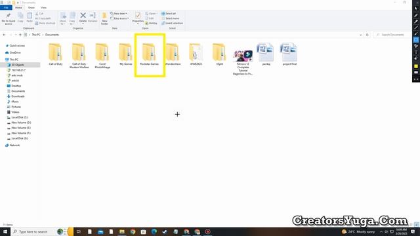
Task: Open the Copy to dropdown
Action: (x=72, y=18)
